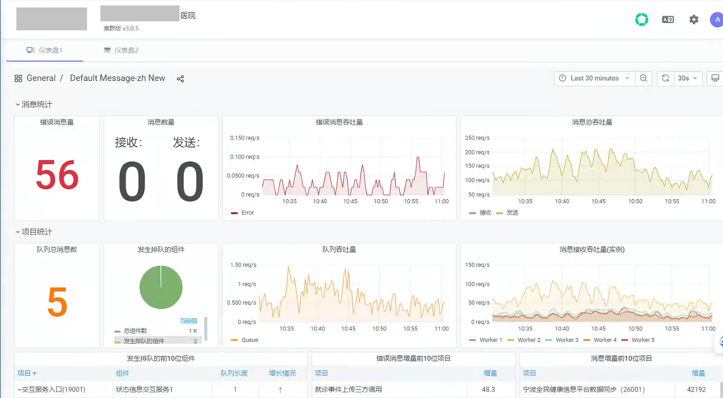Click the refresh dashboard icon
The width and height of the screenshot is (723, 398).
click(x=665, y=78)
